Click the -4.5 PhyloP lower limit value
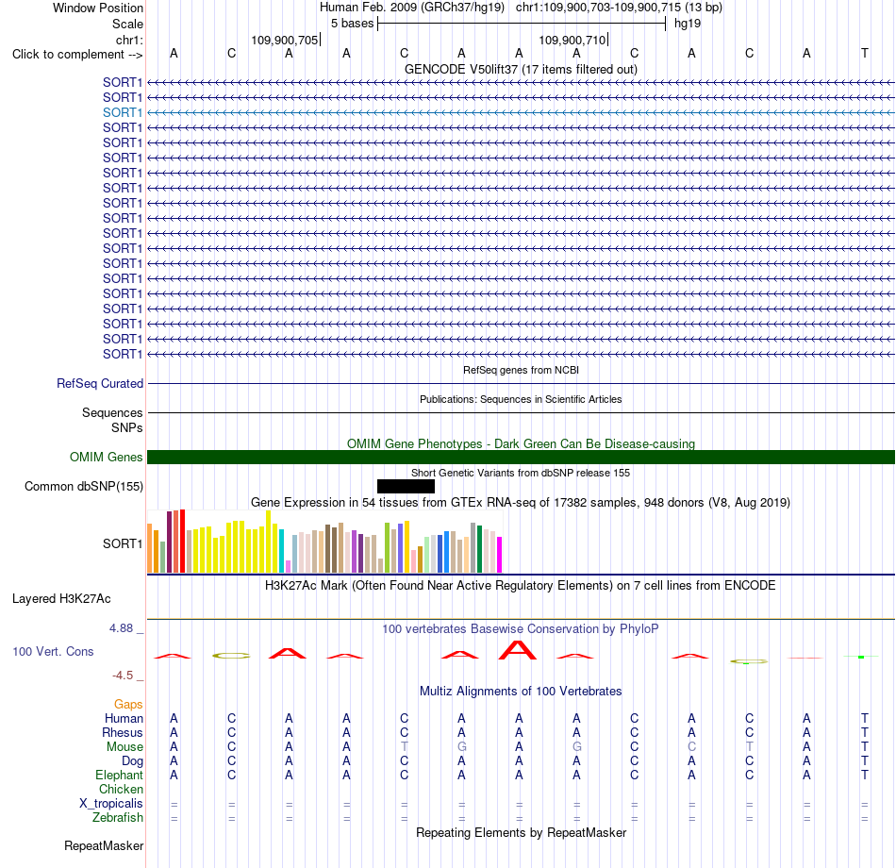This screenshot has width=896, height=868. (123, 676)
